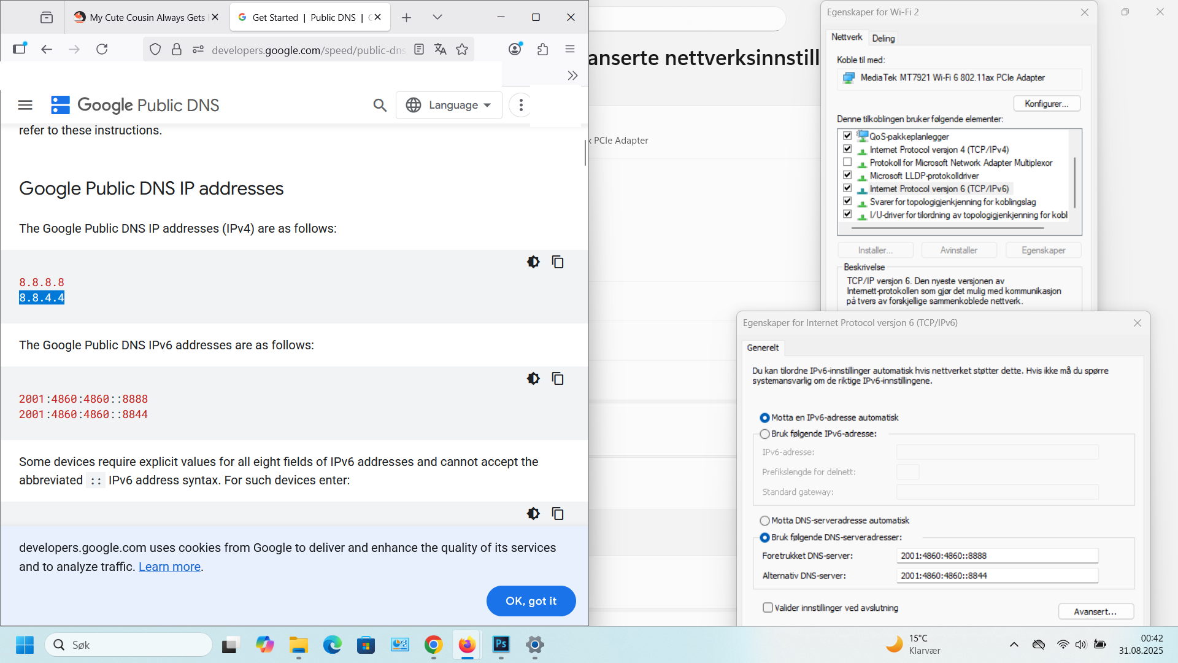Open Google Public DNS navigation menu
Viewport: 1178px width, 663px height.
tap(25, 105)
